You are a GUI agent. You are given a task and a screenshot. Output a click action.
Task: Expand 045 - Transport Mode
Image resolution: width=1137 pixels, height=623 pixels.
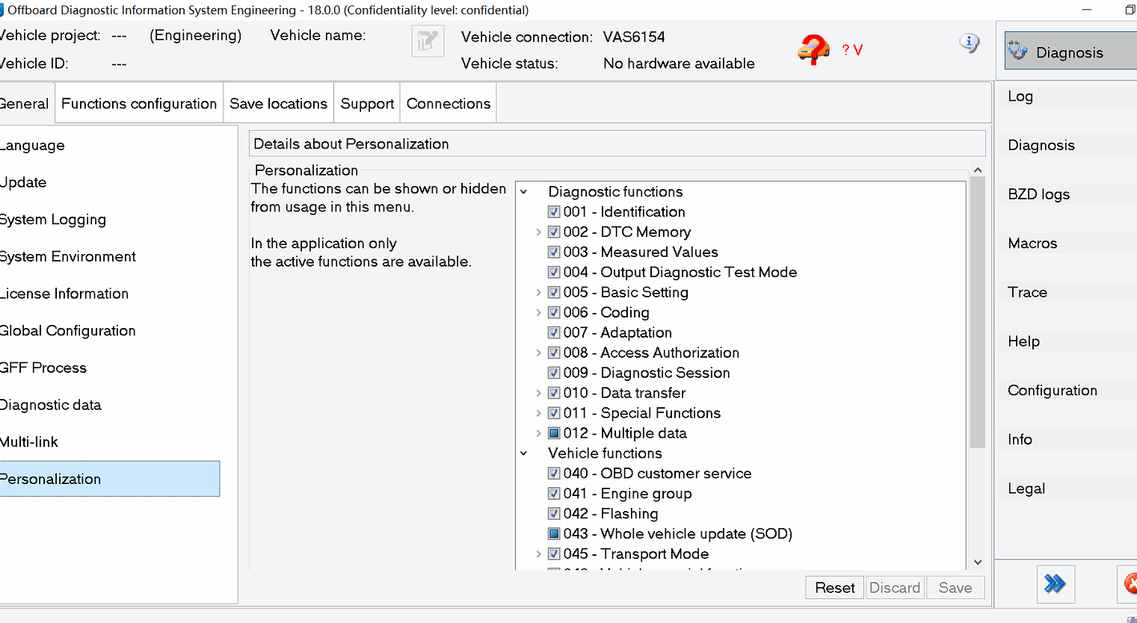(539, 554)
